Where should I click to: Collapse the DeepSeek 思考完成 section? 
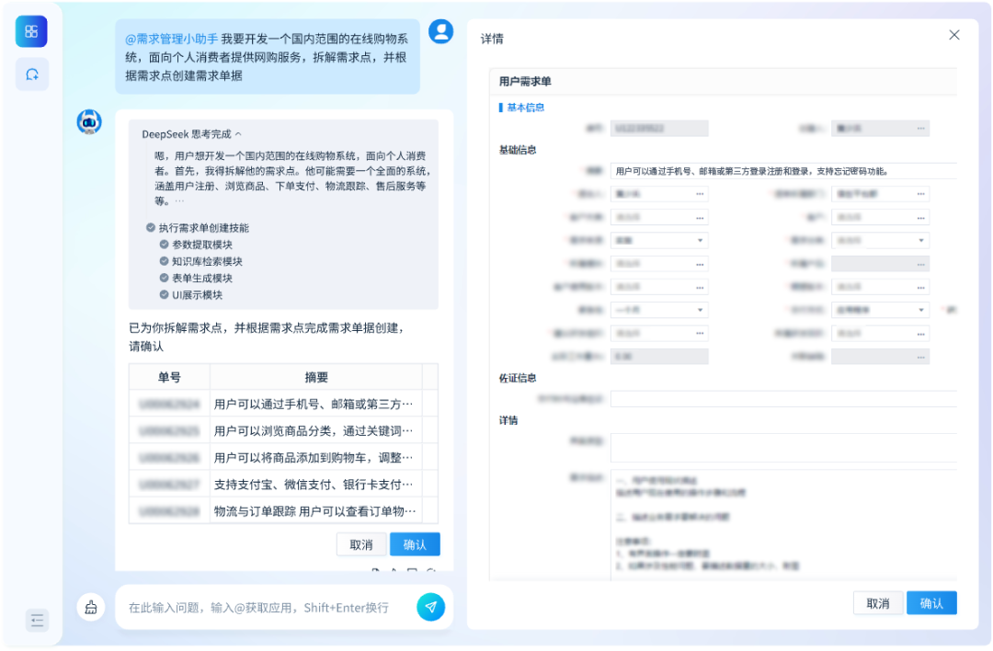click(x=238, y=134)
